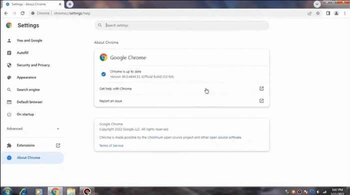Image resolution: width=350 pixels, height=195 pixels.
Task: Click the volume speaker tray icon
Action: click(x=319, y=192)
